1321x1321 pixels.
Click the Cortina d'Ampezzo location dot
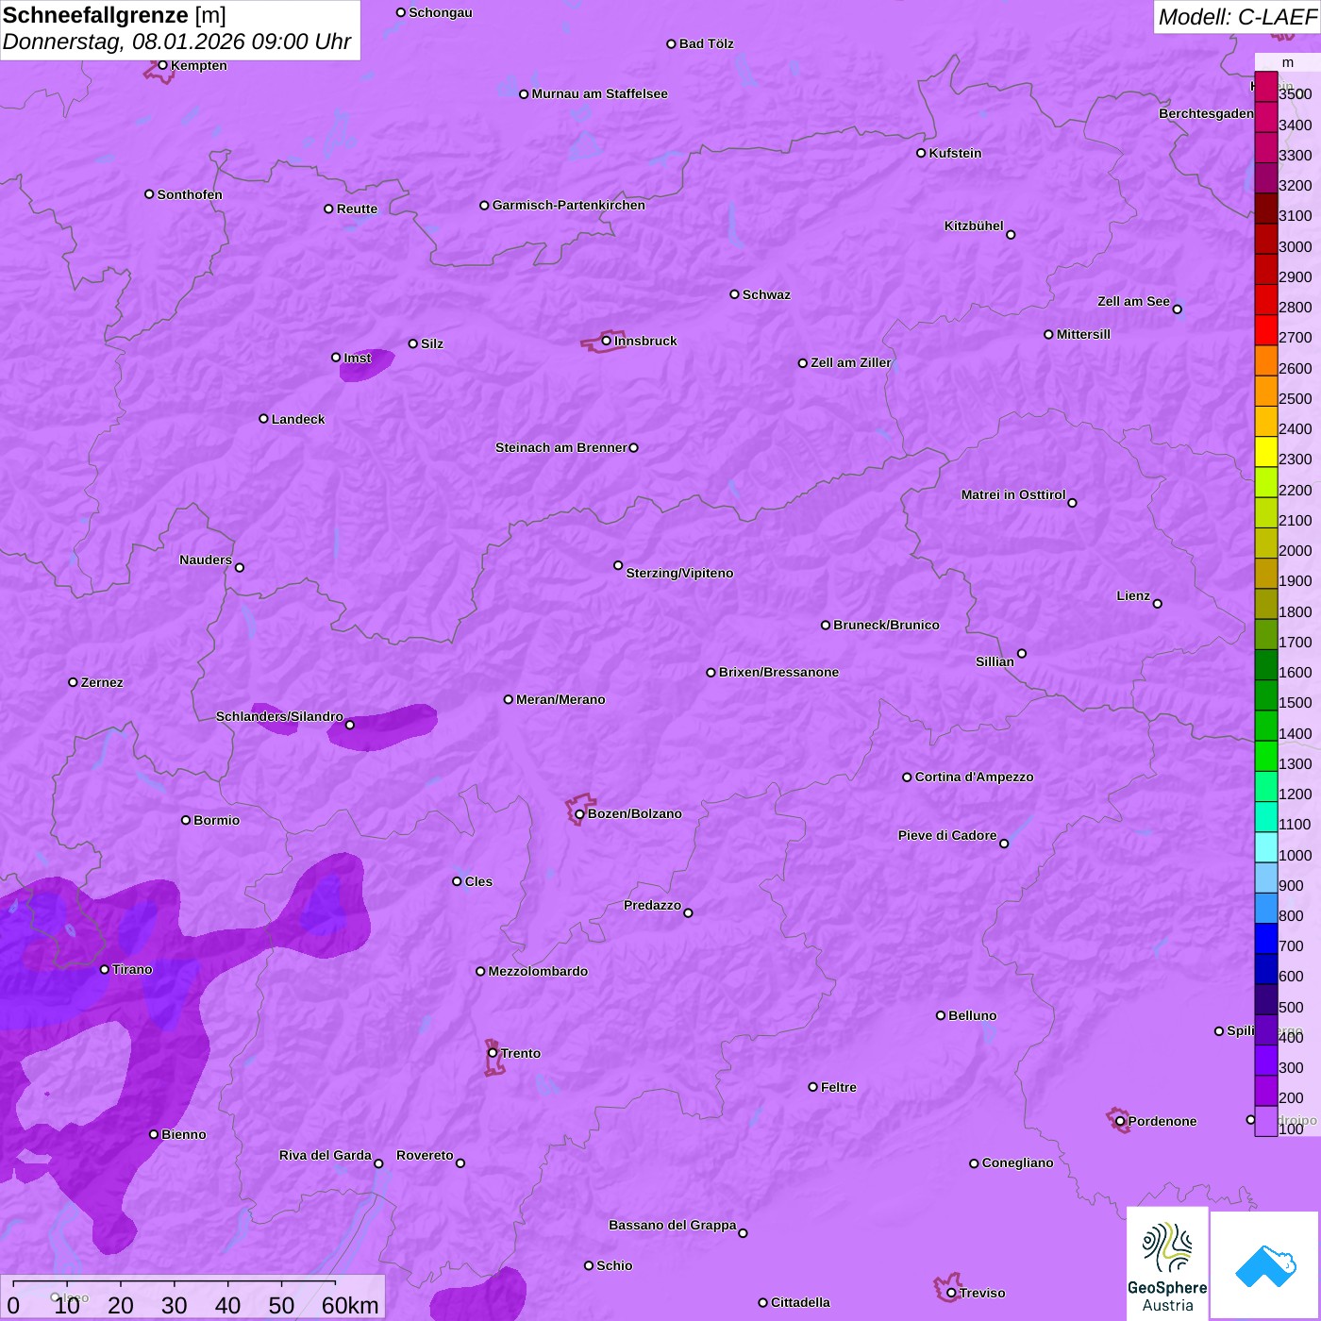(907, 778)
